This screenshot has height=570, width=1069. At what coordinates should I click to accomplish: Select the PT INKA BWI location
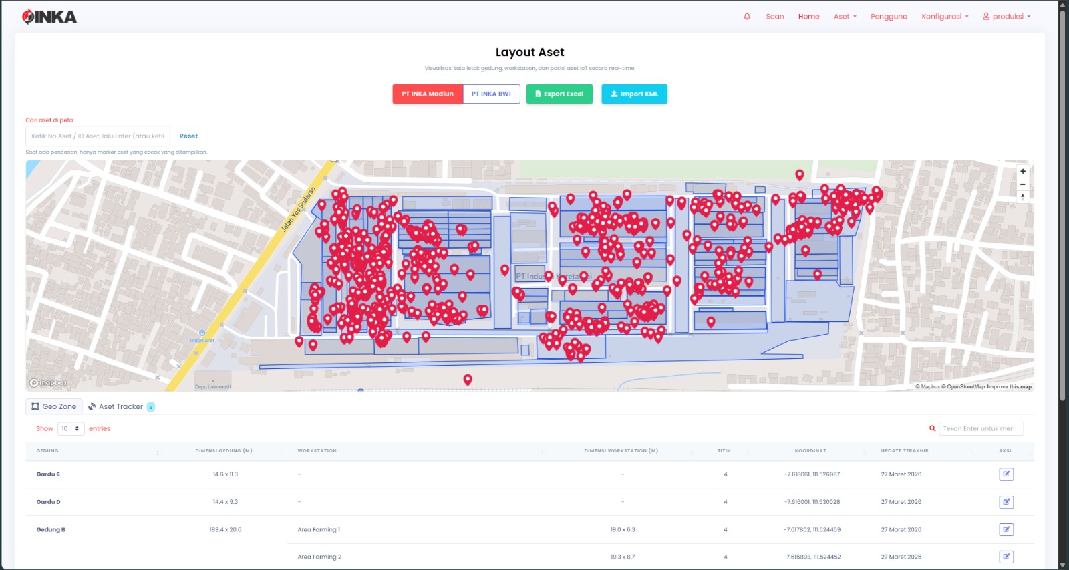491,94
